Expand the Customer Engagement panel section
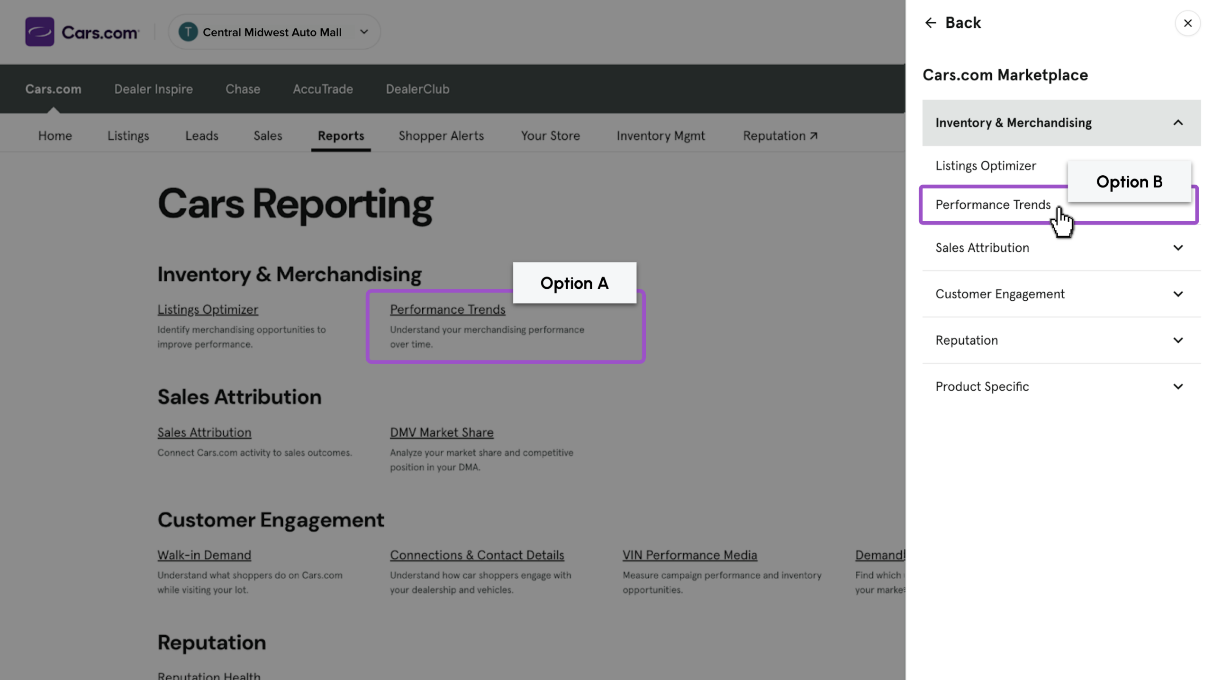The width and height of the screenshot is (1213, 680). point(1061,294)
